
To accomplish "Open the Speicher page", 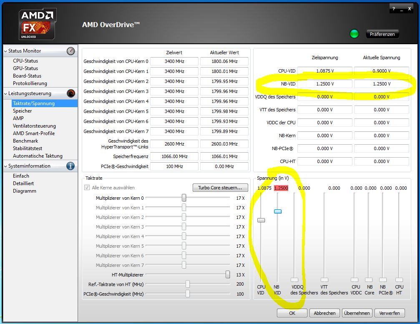I will pyautogui.click(x=22, y=111).
